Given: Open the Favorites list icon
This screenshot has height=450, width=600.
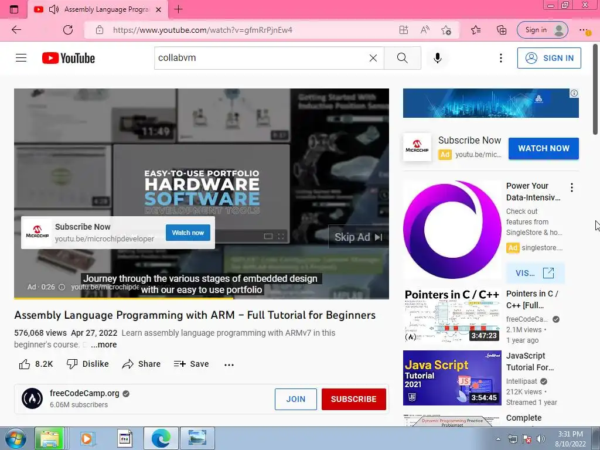Looking at the screenshot, I should pyautogui.click(x=476, y=30).
